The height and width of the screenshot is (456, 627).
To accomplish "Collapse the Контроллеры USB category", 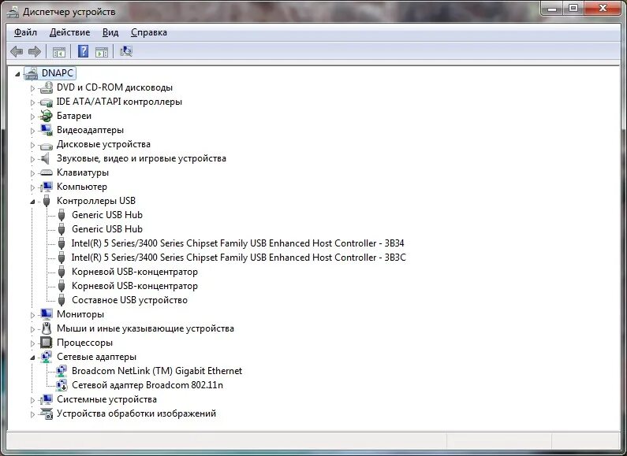I will click(33, 202).
